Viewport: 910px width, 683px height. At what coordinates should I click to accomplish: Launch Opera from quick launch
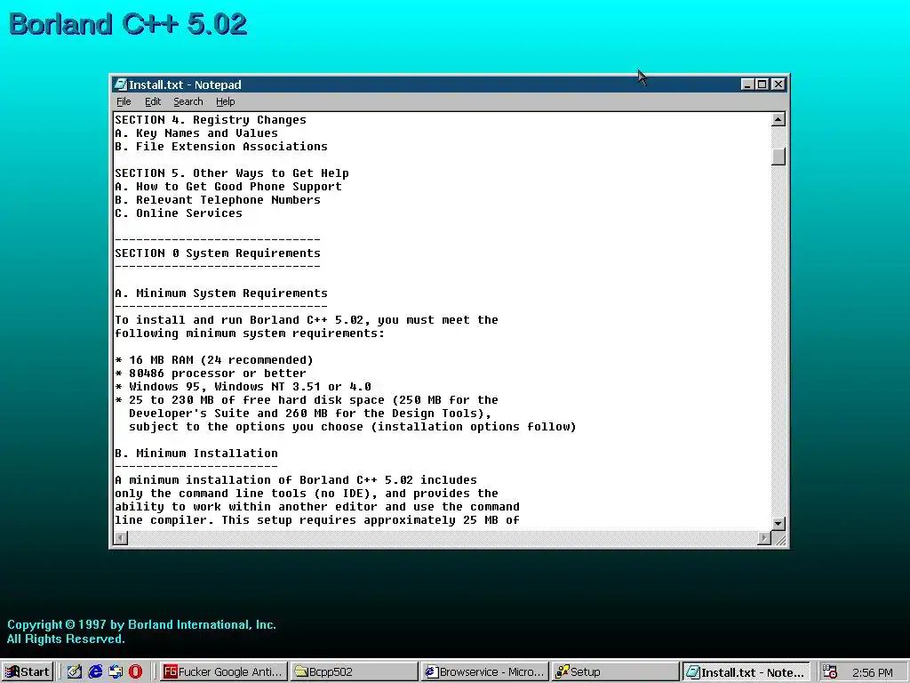pos(135,672)
